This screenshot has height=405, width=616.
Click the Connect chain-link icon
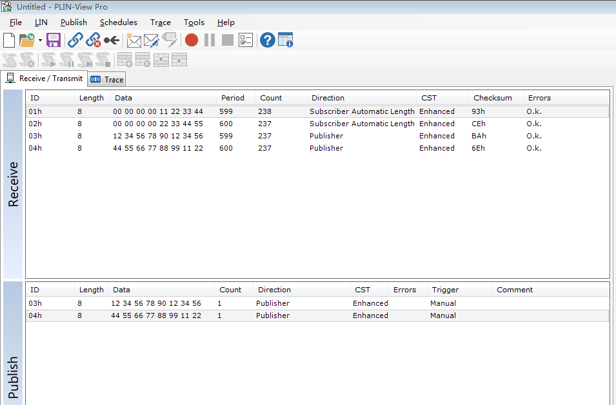(x=75, y=41)
